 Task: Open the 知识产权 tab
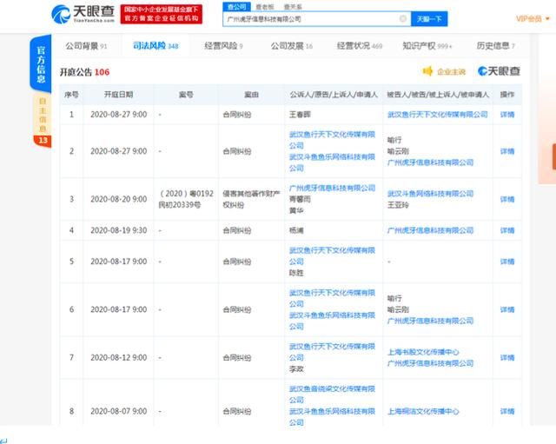click(x=427, y=46)
